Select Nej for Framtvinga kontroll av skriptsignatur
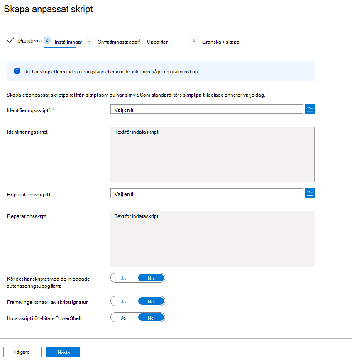This screenshot has width=352, height=362. coord(151,301)
